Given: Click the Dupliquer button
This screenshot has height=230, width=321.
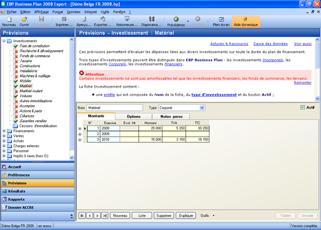Looking at the screenshot, I should tap(186, 215).
